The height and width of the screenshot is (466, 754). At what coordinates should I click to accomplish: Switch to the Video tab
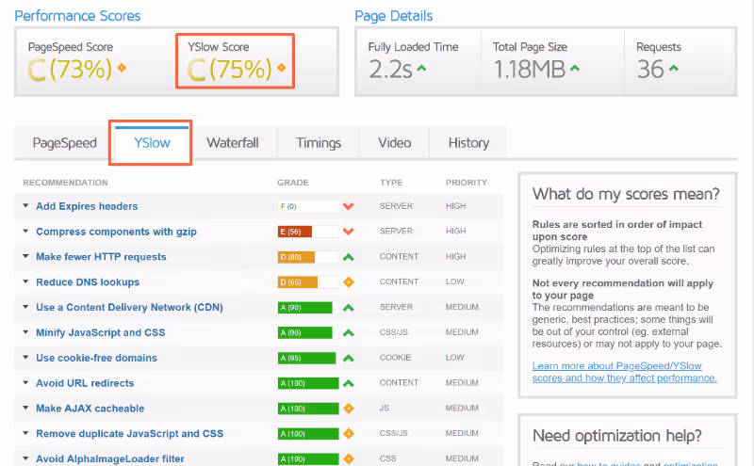pos(394,143)
